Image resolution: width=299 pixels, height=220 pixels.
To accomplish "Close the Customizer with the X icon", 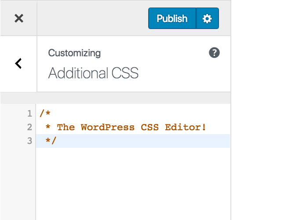I will (18, 18).
